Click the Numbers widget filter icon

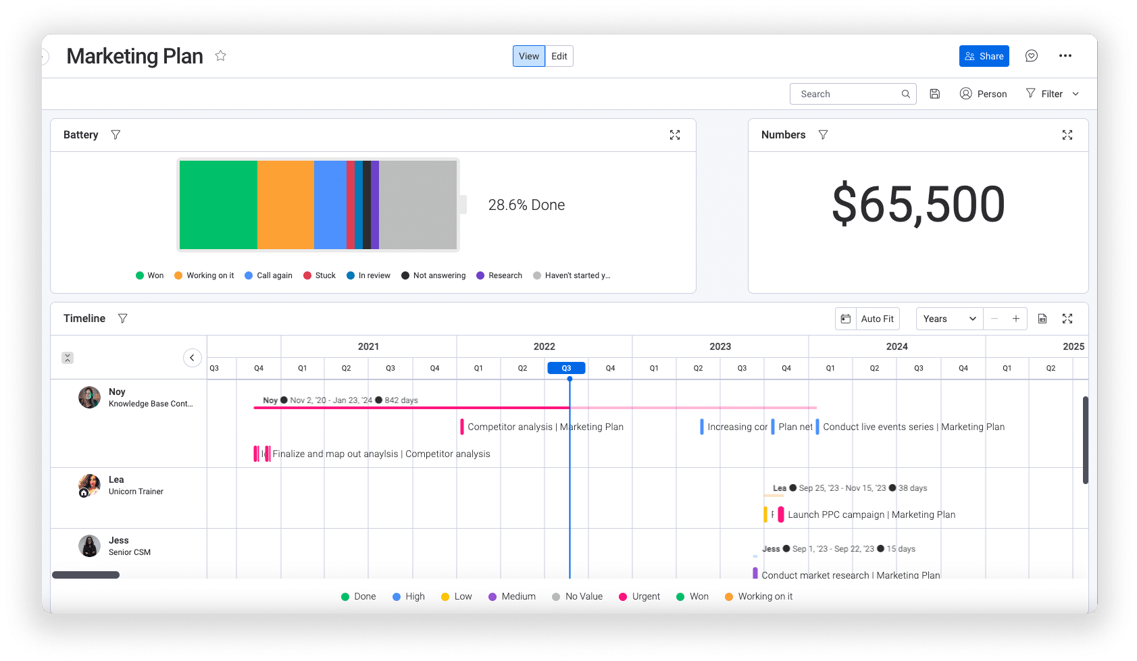(x=823, y=135)
